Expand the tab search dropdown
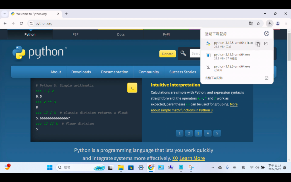Viewport: 291px width, 182px height. point(5,14)
